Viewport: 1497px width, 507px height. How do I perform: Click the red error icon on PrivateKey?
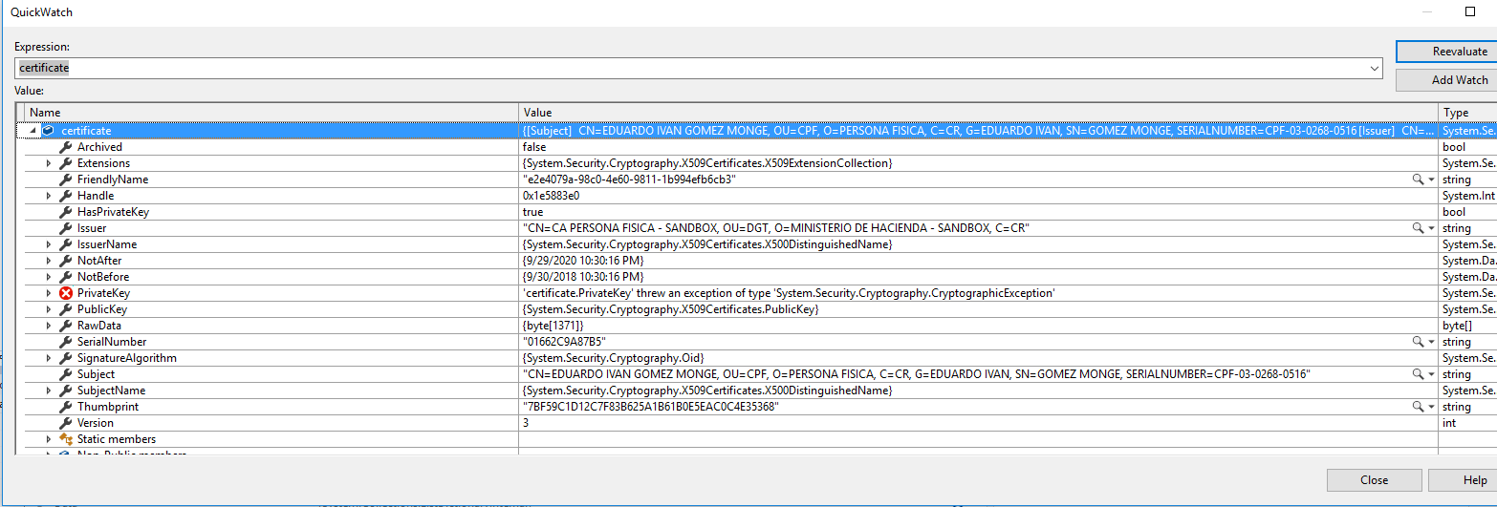[66, 293]
